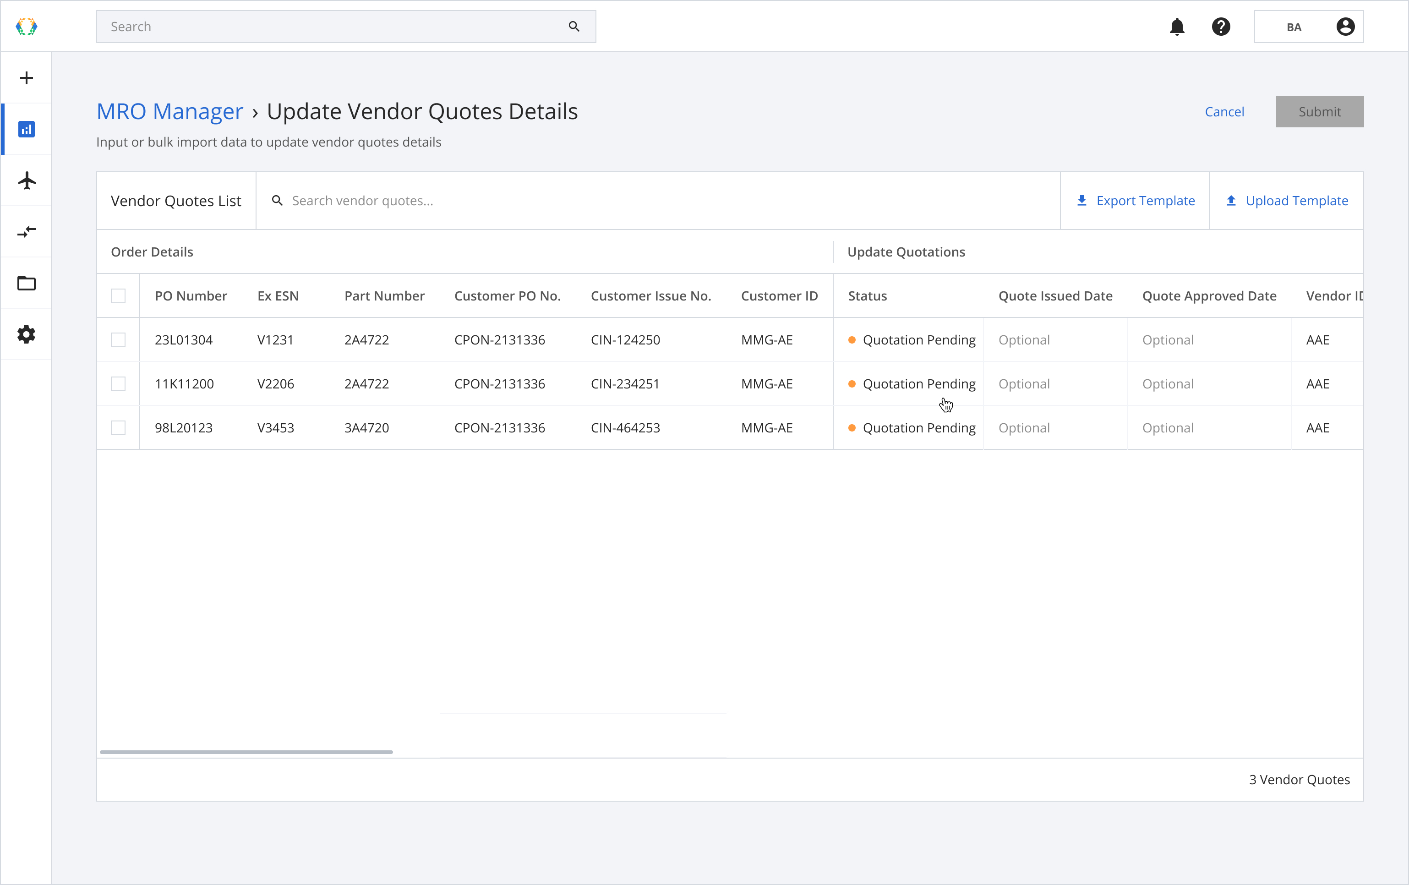Screen dimensions: 1409x885
Task: Click Quote Approved Date field for 11K11200
Action: (x=1209, y=384)
